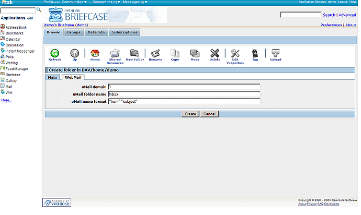
Task: Click the Delete X icon
Action: point(215,53)
